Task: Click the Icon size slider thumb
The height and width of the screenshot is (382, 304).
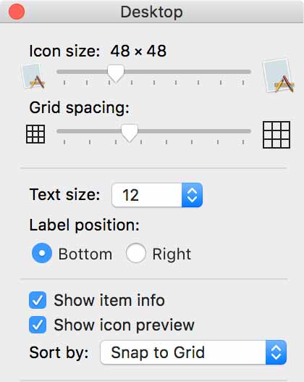Action: pyautogui.click(x=116, y=74)
